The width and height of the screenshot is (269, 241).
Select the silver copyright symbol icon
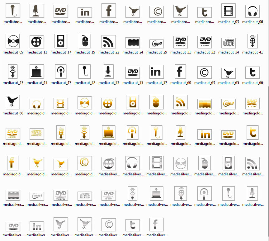click(109, 225)
